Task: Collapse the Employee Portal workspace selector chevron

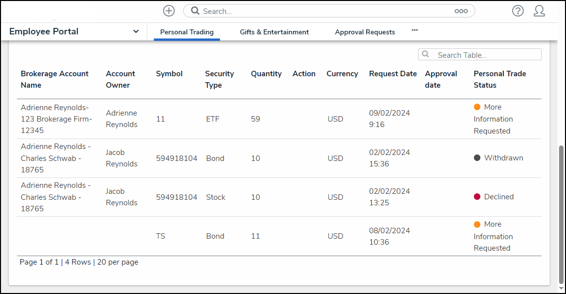Action: [135, 31]
